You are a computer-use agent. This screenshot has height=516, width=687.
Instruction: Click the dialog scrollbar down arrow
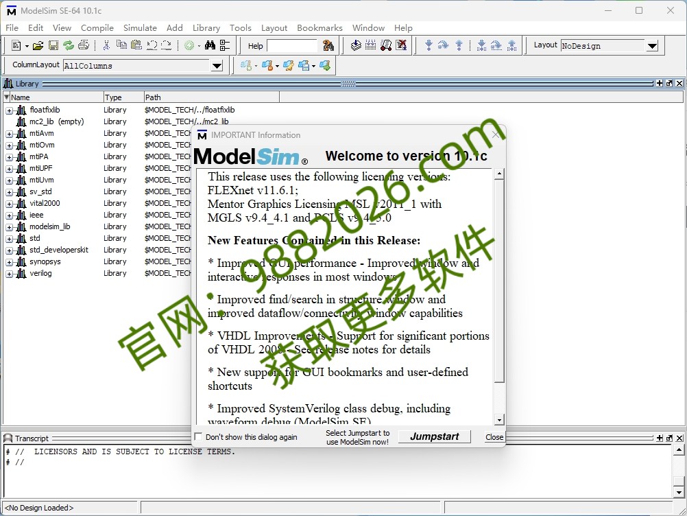coord(499,420)
